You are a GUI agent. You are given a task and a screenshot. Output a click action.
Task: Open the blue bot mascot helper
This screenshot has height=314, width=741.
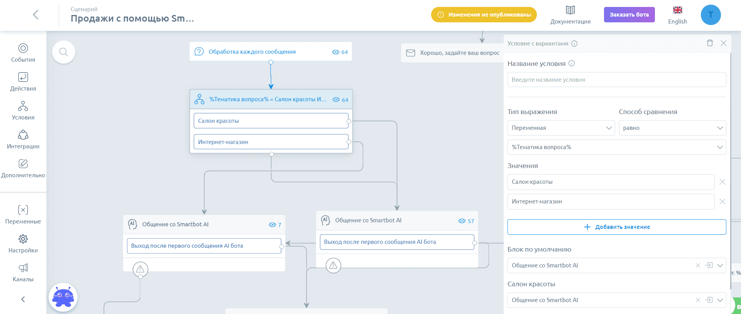tap(63, 297)
